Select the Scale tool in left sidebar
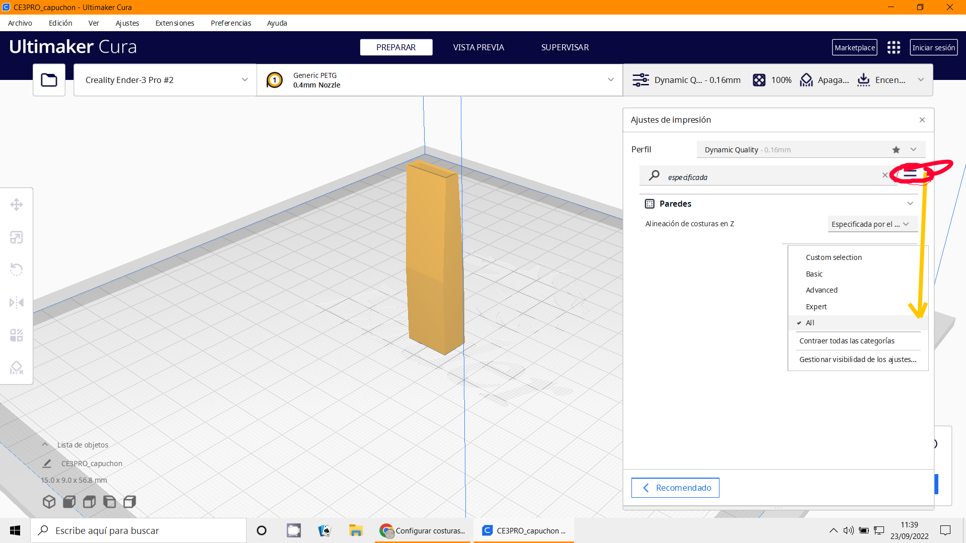 click(17, 237)
